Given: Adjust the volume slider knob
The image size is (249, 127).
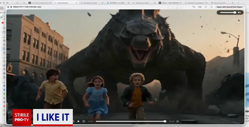Looking at the screenshot, I should tap(235, 12).
